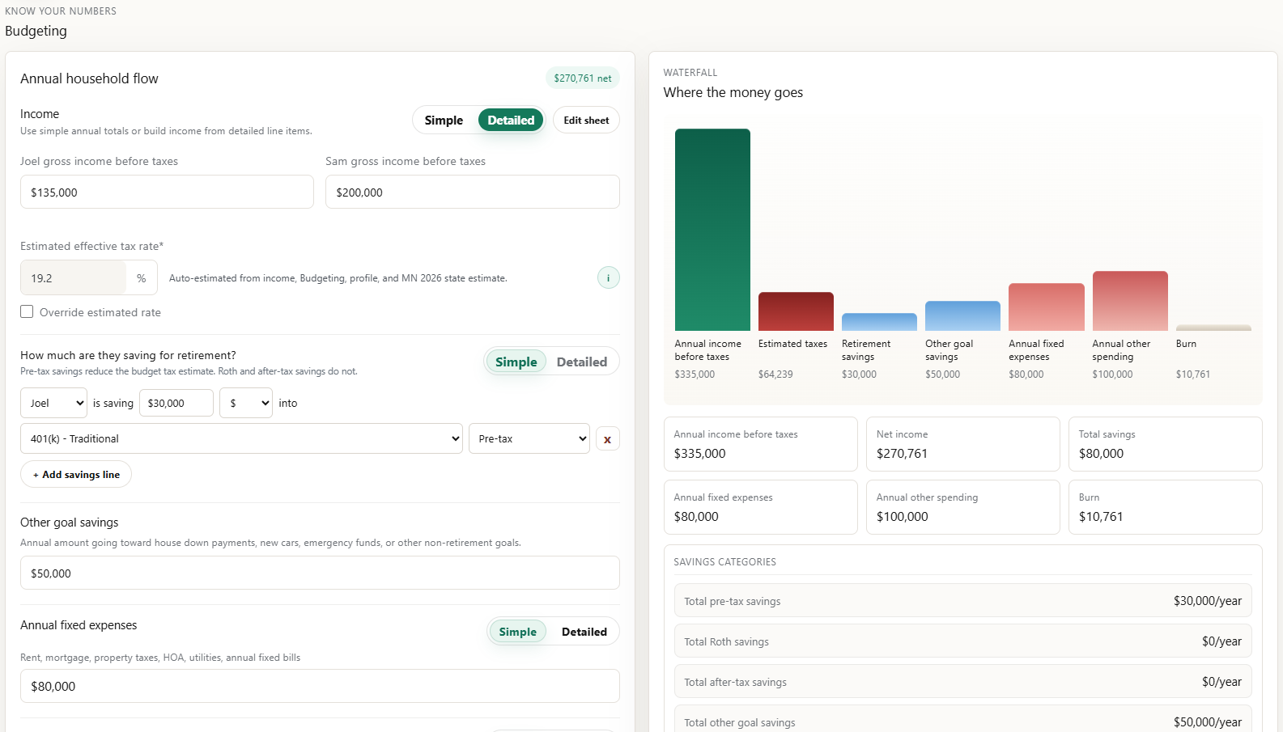Click the $270,761 net badge

(x=583, y=78)
